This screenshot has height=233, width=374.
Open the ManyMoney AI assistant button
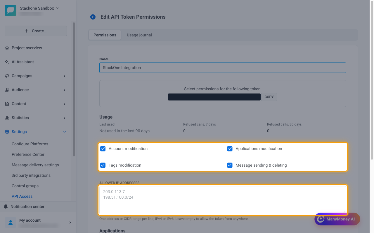click(337, 219)
